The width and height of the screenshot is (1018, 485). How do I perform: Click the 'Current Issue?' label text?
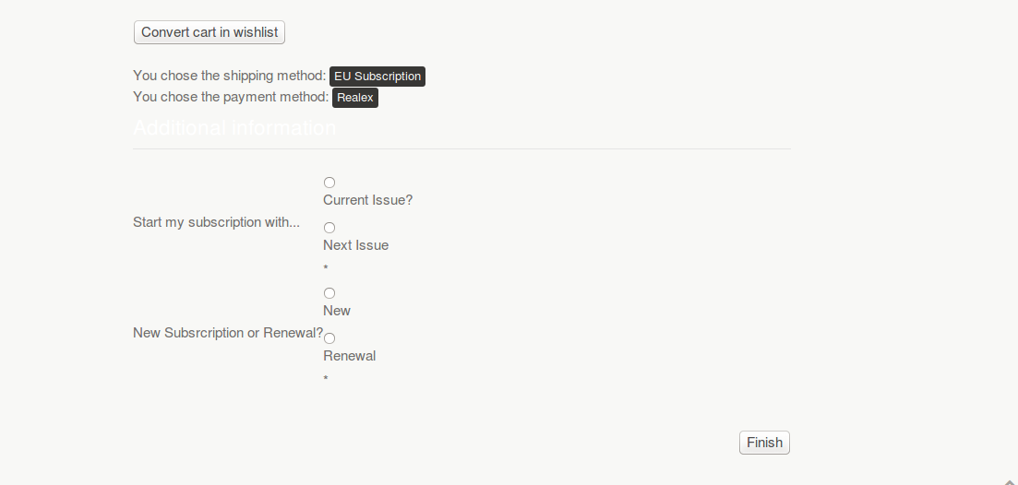(367, 200)
